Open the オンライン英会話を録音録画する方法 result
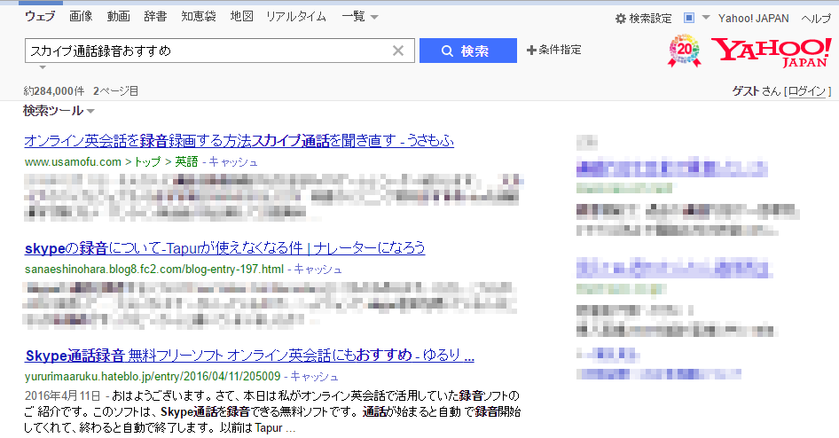 pos(239,141)
